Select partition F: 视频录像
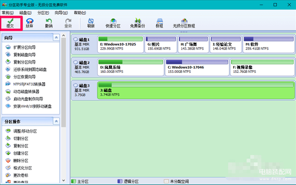 [x=262, y=67]
